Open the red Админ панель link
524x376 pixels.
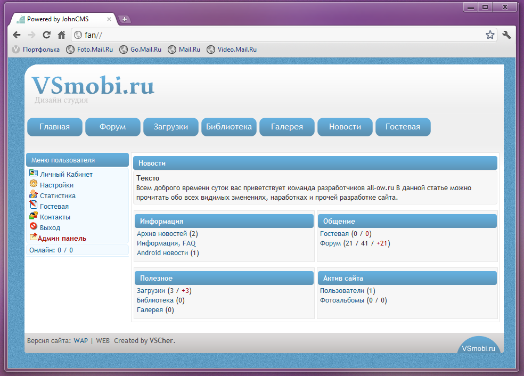pos(62,239)
